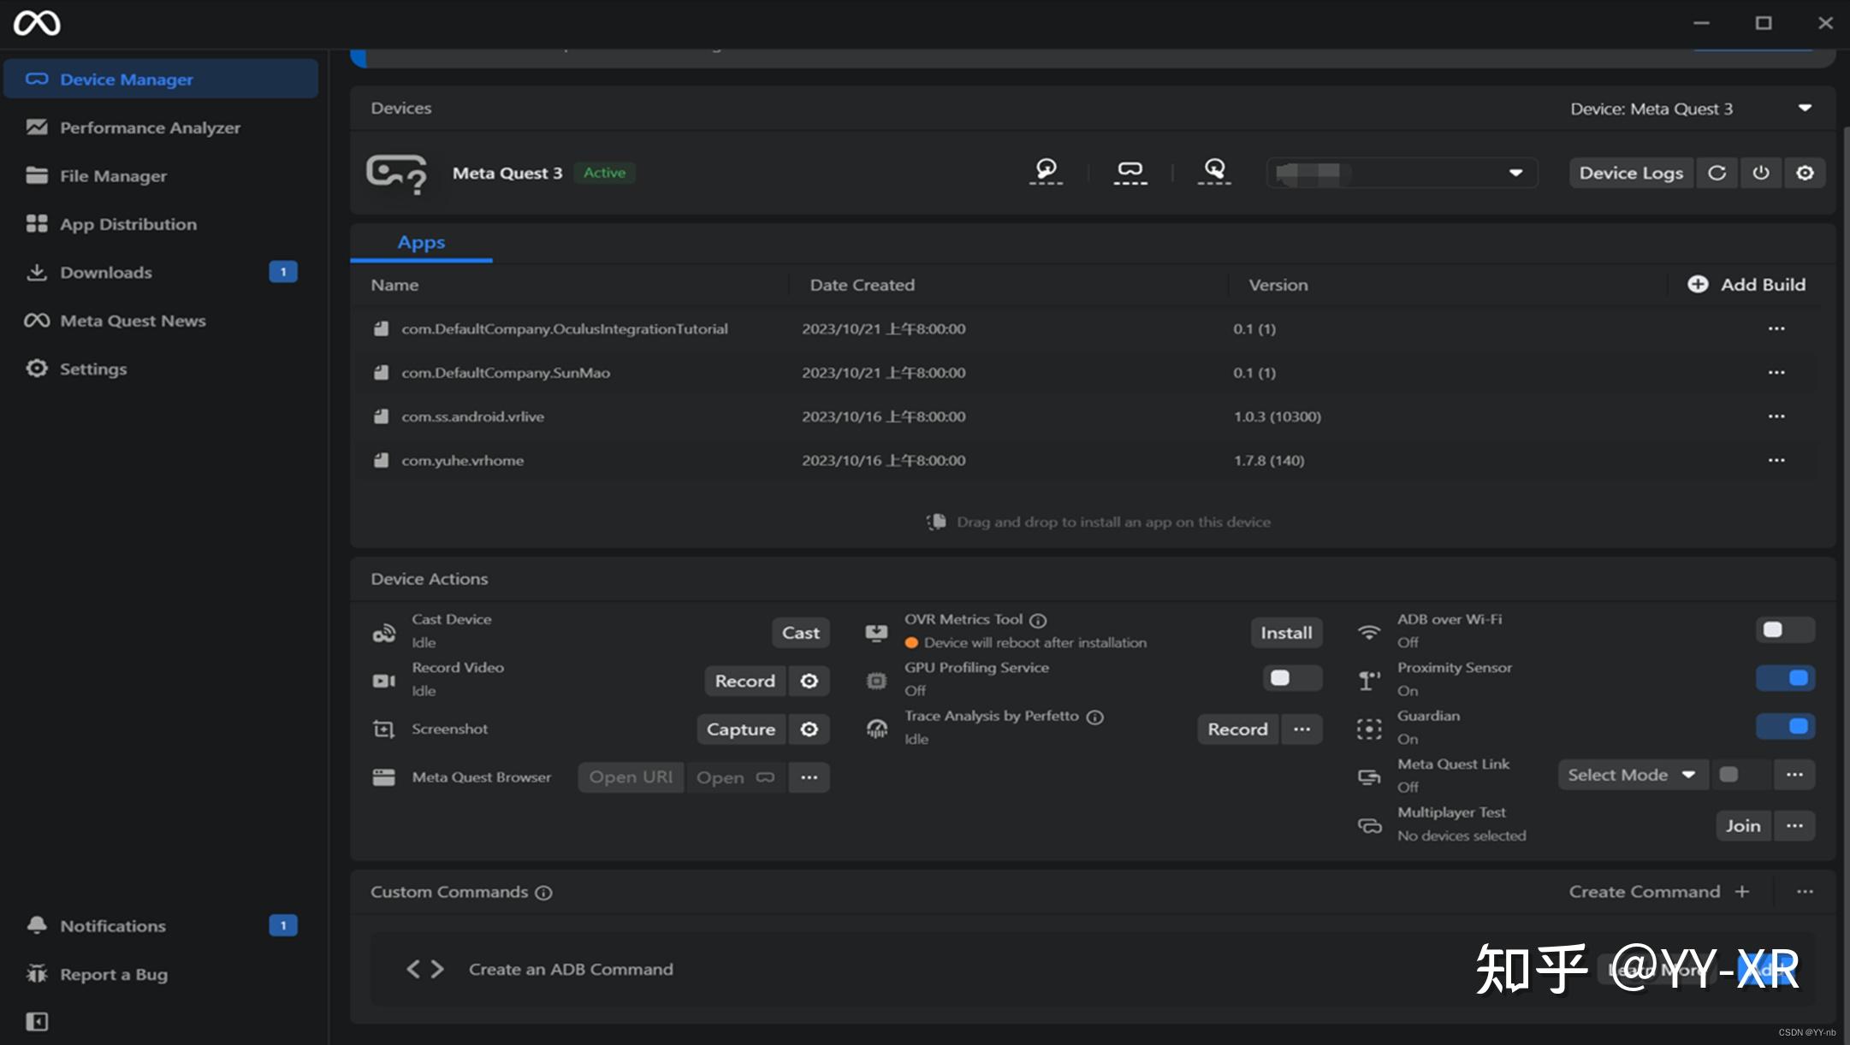Open Meta Quest News
The width and height of the screenshot is (1850, 1045).
coord(133,320)
